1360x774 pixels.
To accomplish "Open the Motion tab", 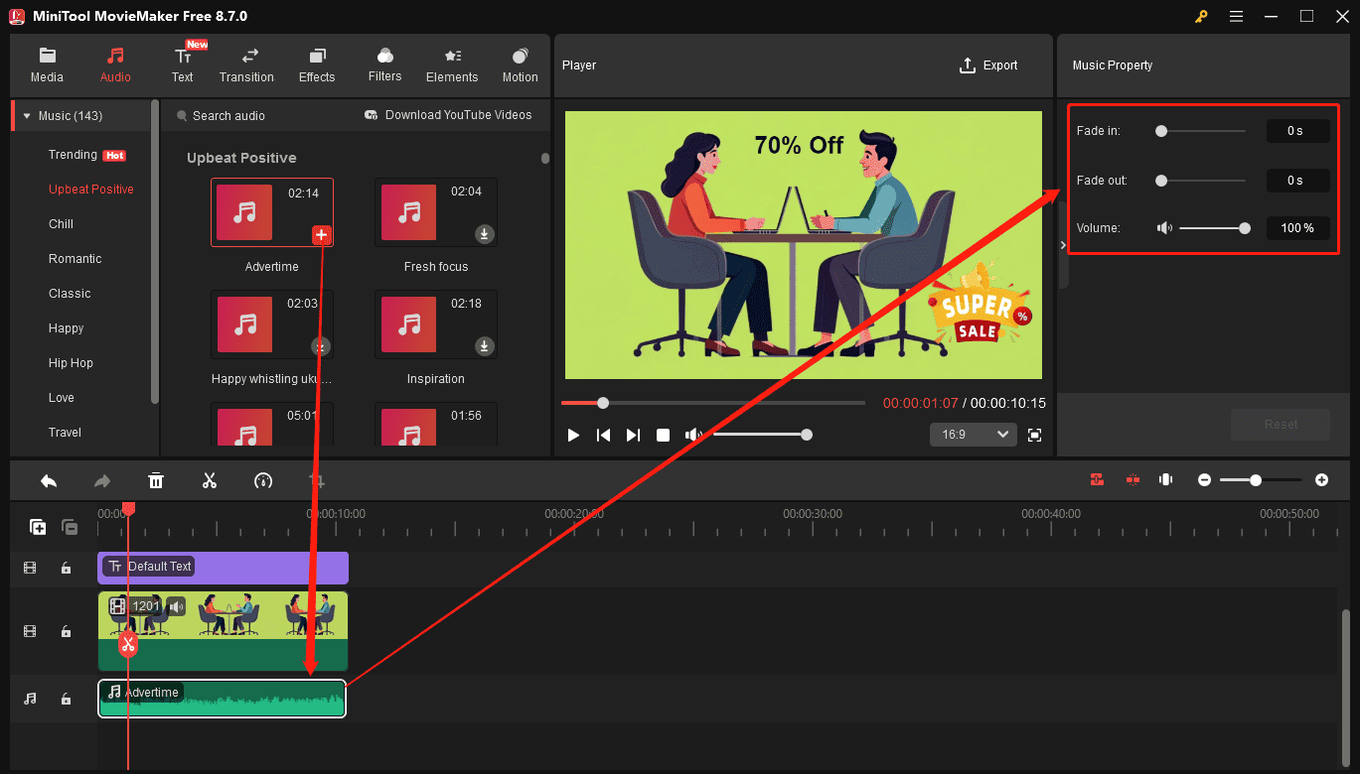I will (x=520, y=65).
